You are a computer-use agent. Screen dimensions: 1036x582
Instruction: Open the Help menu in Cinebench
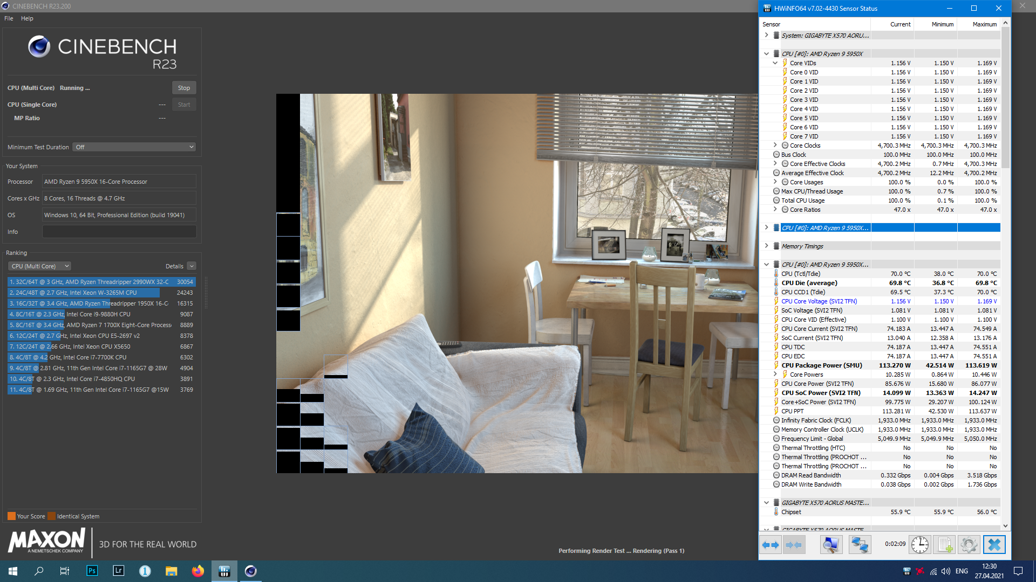[27, 18]
